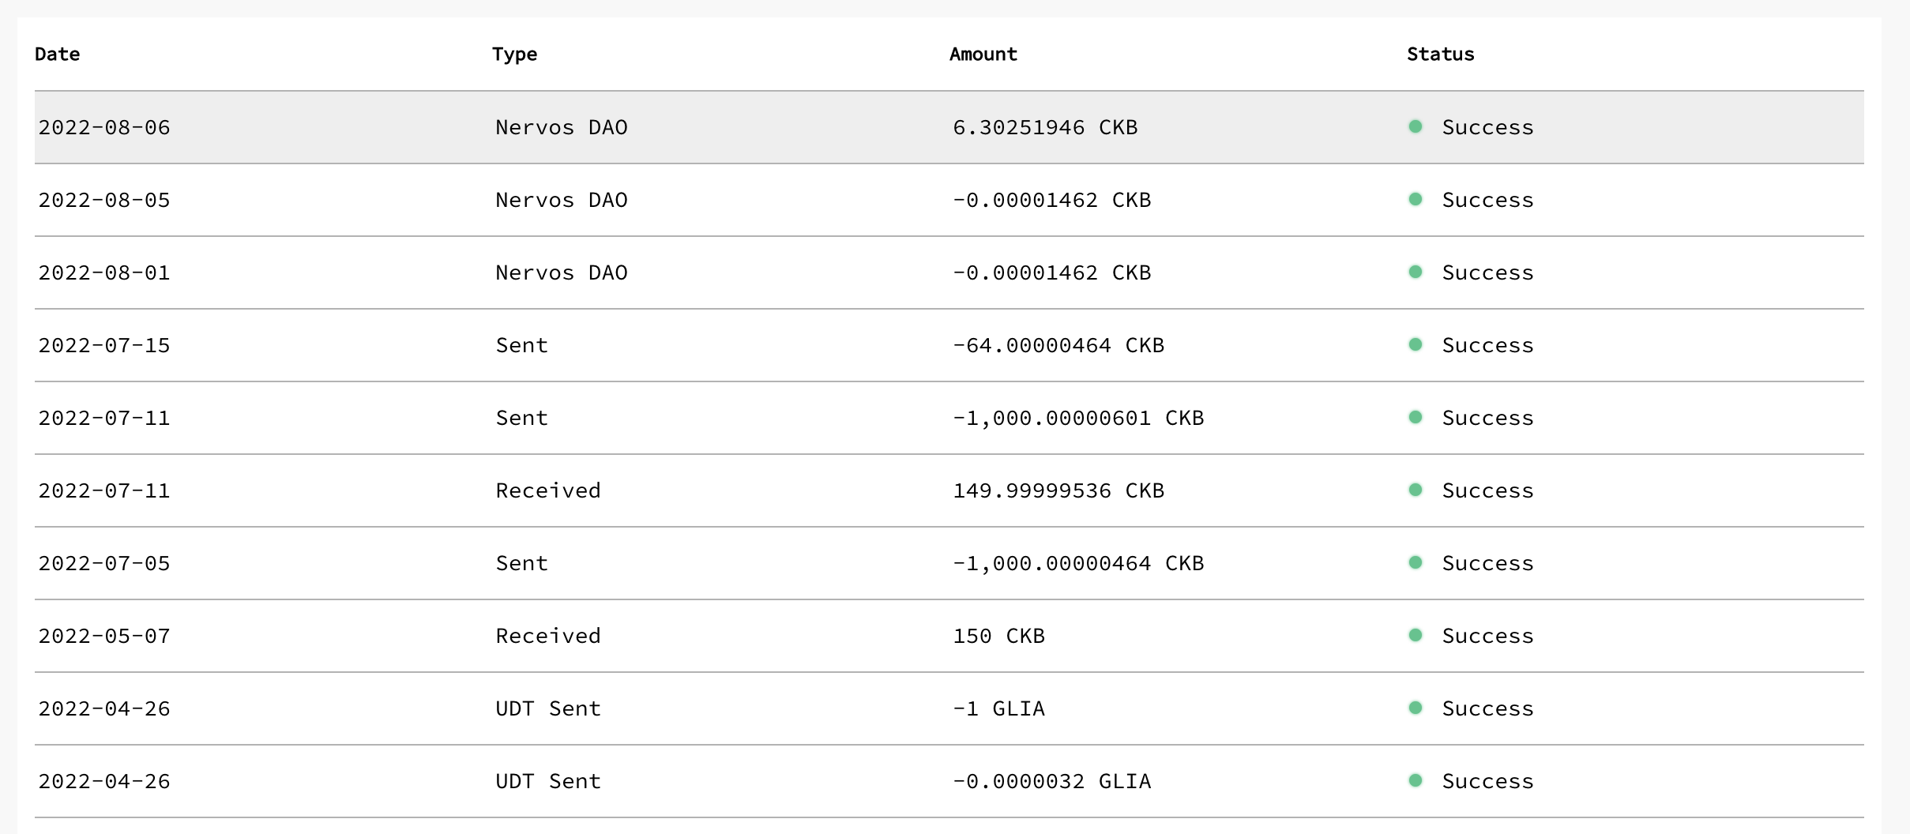The height and width of the screenshot is (834, 1910).
Task: Click Success text in the -0.0000032 GLIA row
Action: 1487,781
